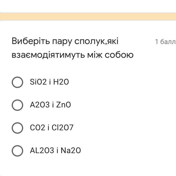Click the H2O formula in first option
The height and width of the screenshot is (176, 176).
click(x=61, y=82)
